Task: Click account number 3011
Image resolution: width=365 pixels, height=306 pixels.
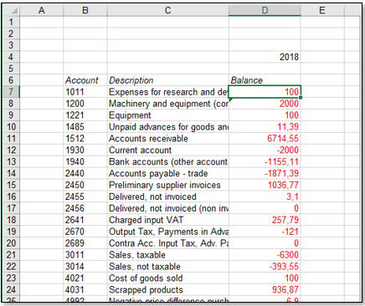Action: [85, 255]
